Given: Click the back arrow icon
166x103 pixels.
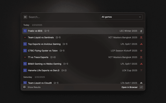Looking at the screenshot, I should pyautogui.click(x=25, y=17).
